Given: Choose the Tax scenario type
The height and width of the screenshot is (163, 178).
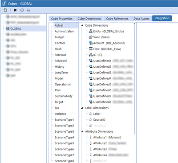Looking at the screenshot, I should (57, 108).
